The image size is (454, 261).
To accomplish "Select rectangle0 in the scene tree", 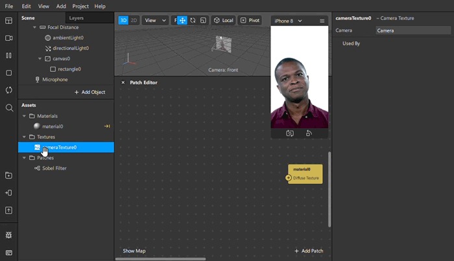I will (66, 69).
